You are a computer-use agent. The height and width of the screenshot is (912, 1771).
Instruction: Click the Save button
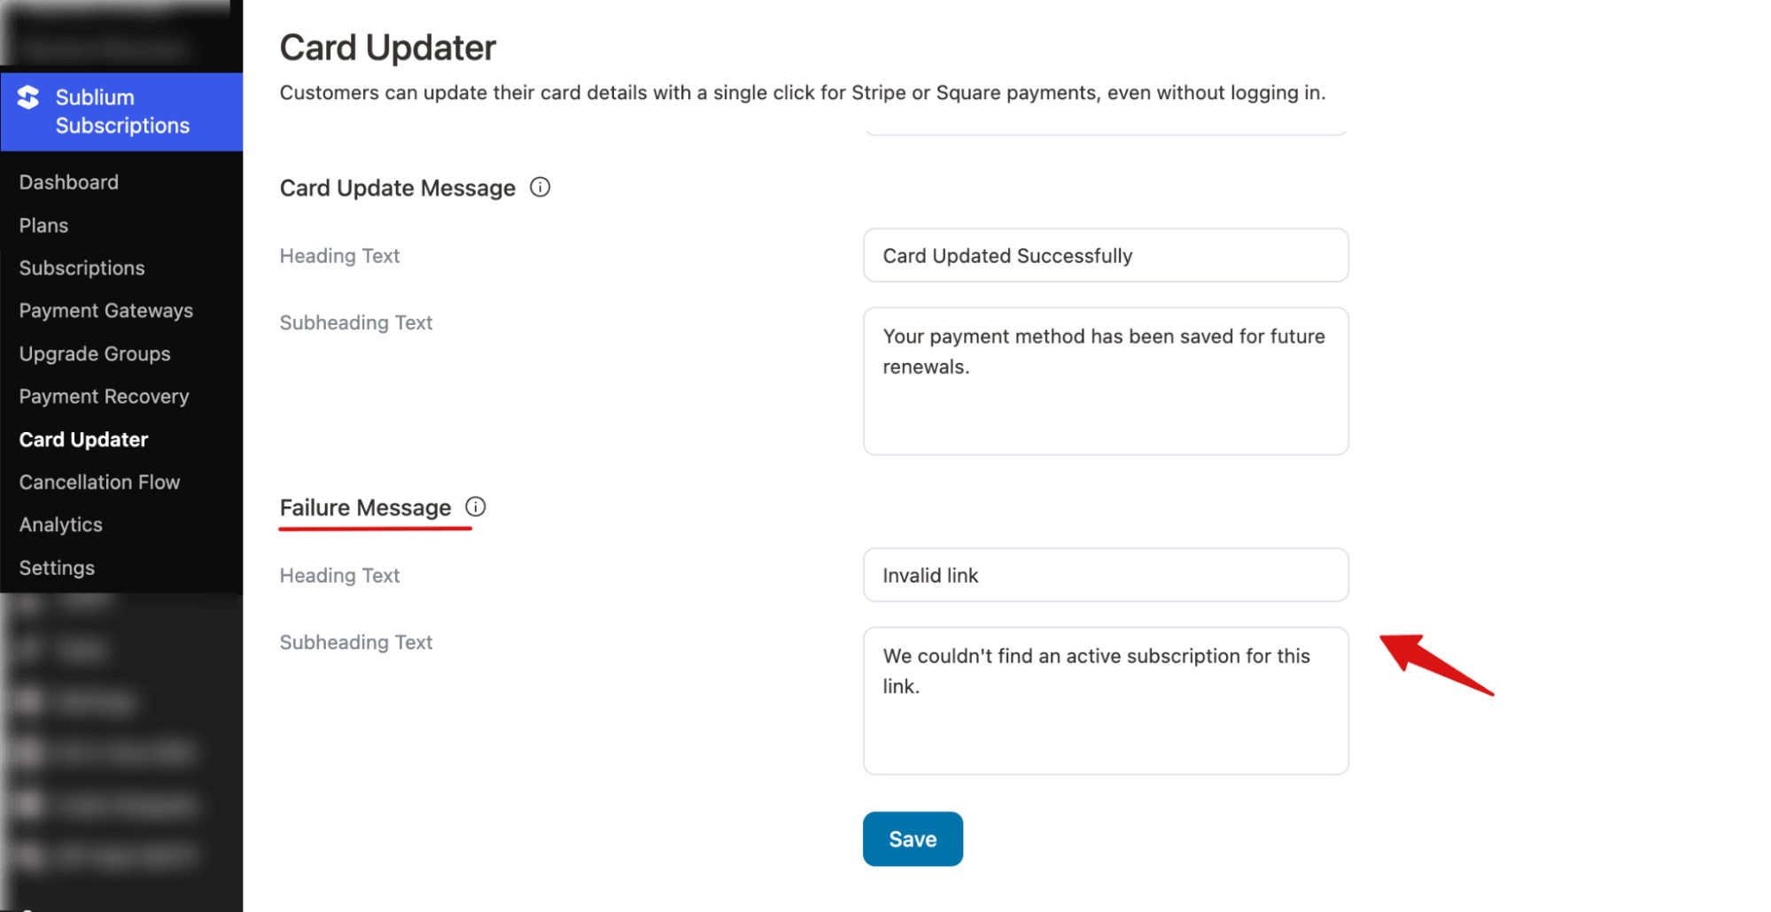tap(912, 839)
